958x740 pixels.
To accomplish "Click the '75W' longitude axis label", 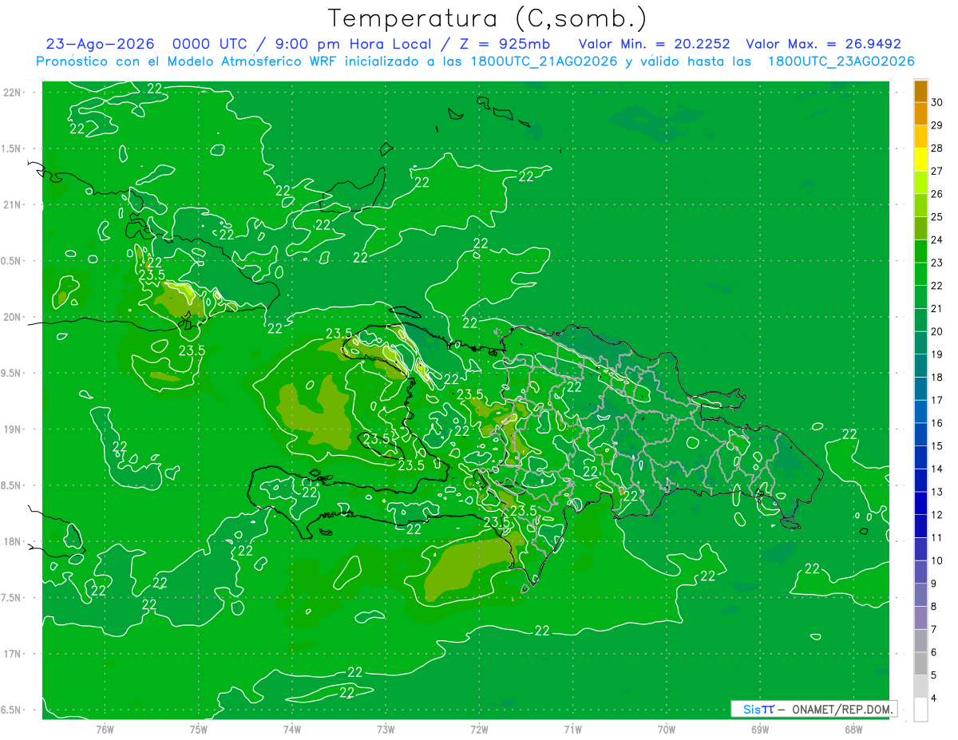I will (x=199, y=729).
